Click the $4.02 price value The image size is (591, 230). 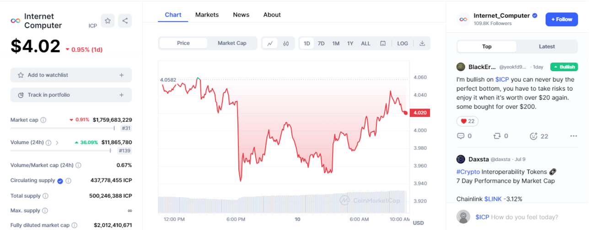[36, 46]
